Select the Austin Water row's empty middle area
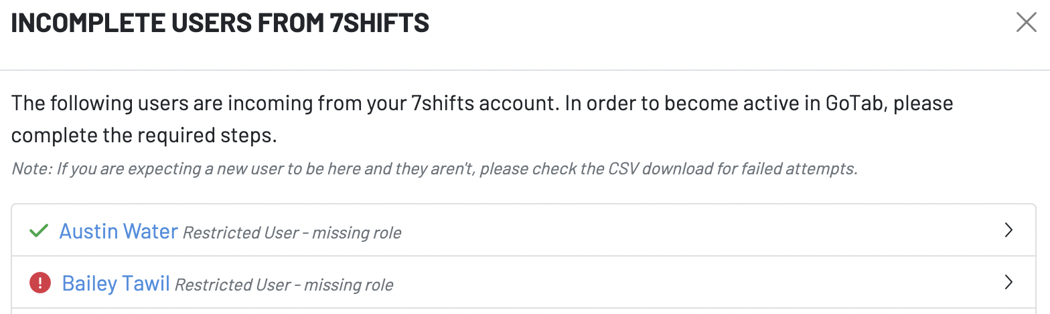The width and height of the screenshot is (1050, 314). pyautogui.click(x=670, y=231)
